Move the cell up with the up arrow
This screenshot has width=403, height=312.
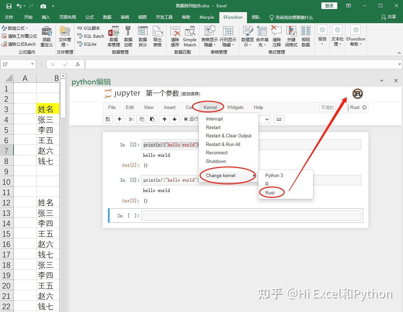click(165, 119)
